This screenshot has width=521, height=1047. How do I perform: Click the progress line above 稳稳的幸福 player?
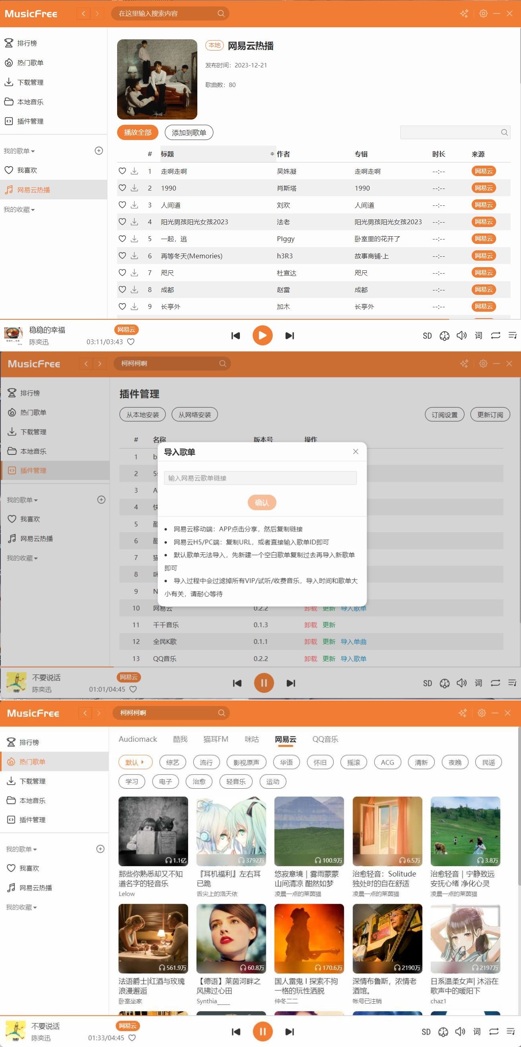261,319
